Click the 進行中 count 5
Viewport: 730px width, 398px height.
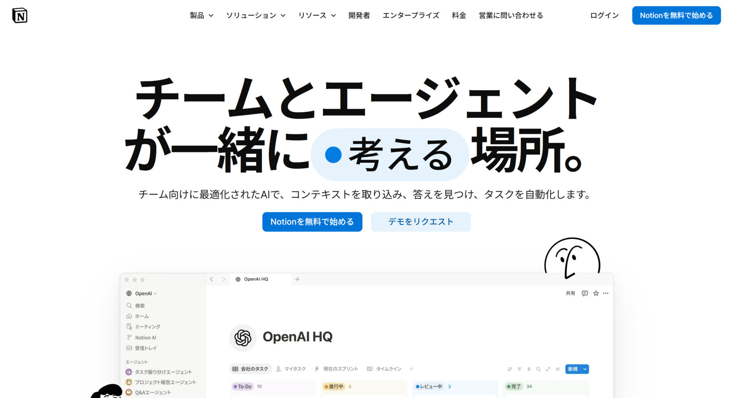click(350, 387)
